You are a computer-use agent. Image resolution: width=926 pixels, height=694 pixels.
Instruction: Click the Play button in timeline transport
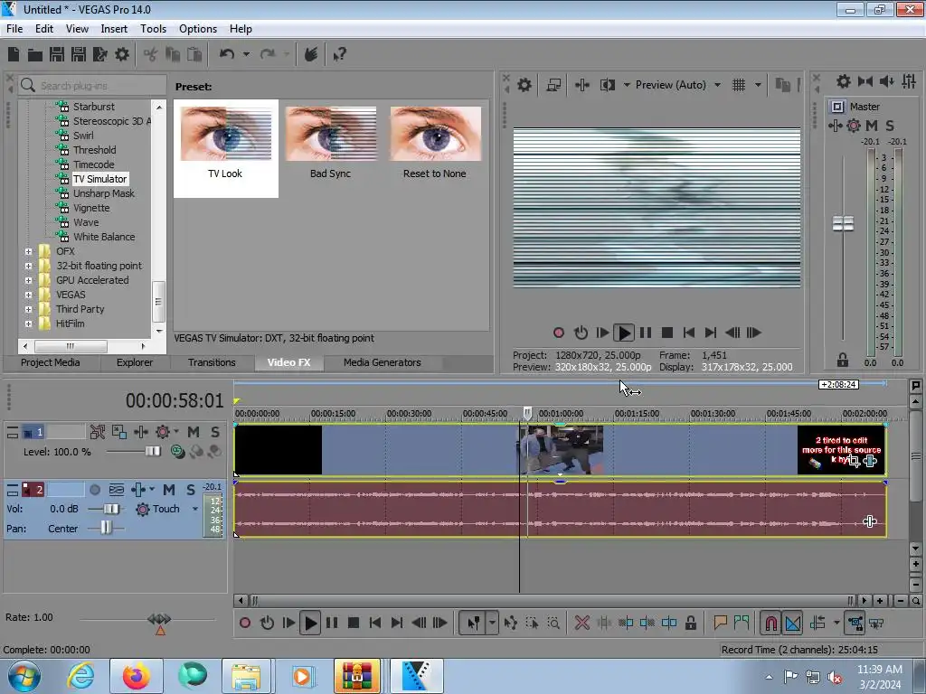coord(310,623)
